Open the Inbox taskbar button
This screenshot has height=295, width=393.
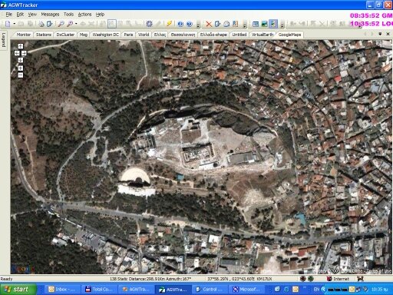[x=62, y=290]
